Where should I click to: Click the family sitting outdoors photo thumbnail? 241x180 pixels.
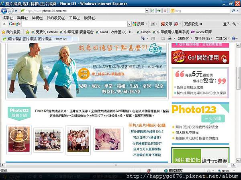pos(48,140)
